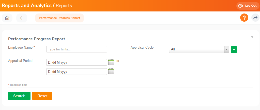Click the Appraisal Period end date field

pyautogui.click(x=77, y=72)
